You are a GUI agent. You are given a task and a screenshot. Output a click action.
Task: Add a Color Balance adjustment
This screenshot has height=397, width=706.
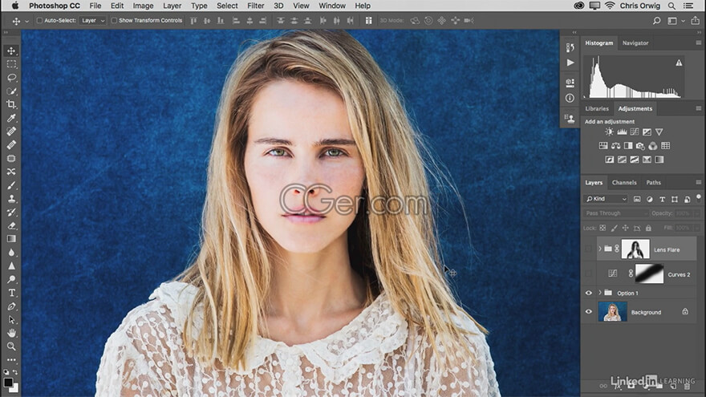click(x=615, y=145)
